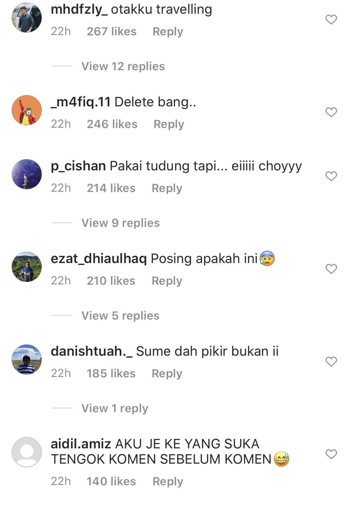The width and height of the screenshot is (358, 506).
Task: Expand View 9 replies under p_cishan
Action: point(121,223)
